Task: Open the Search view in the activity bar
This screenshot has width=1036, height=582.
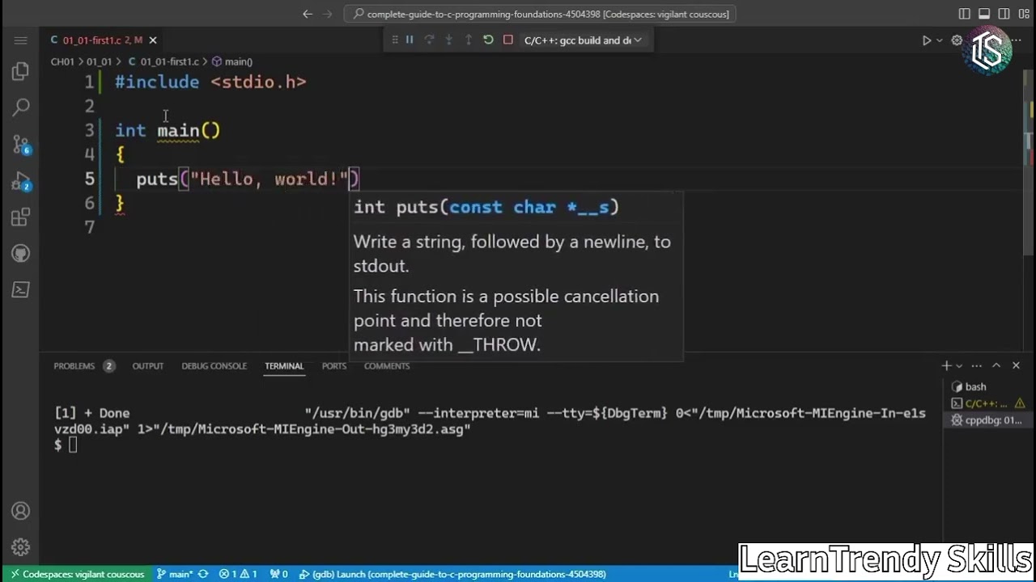Action: (21, 107)
